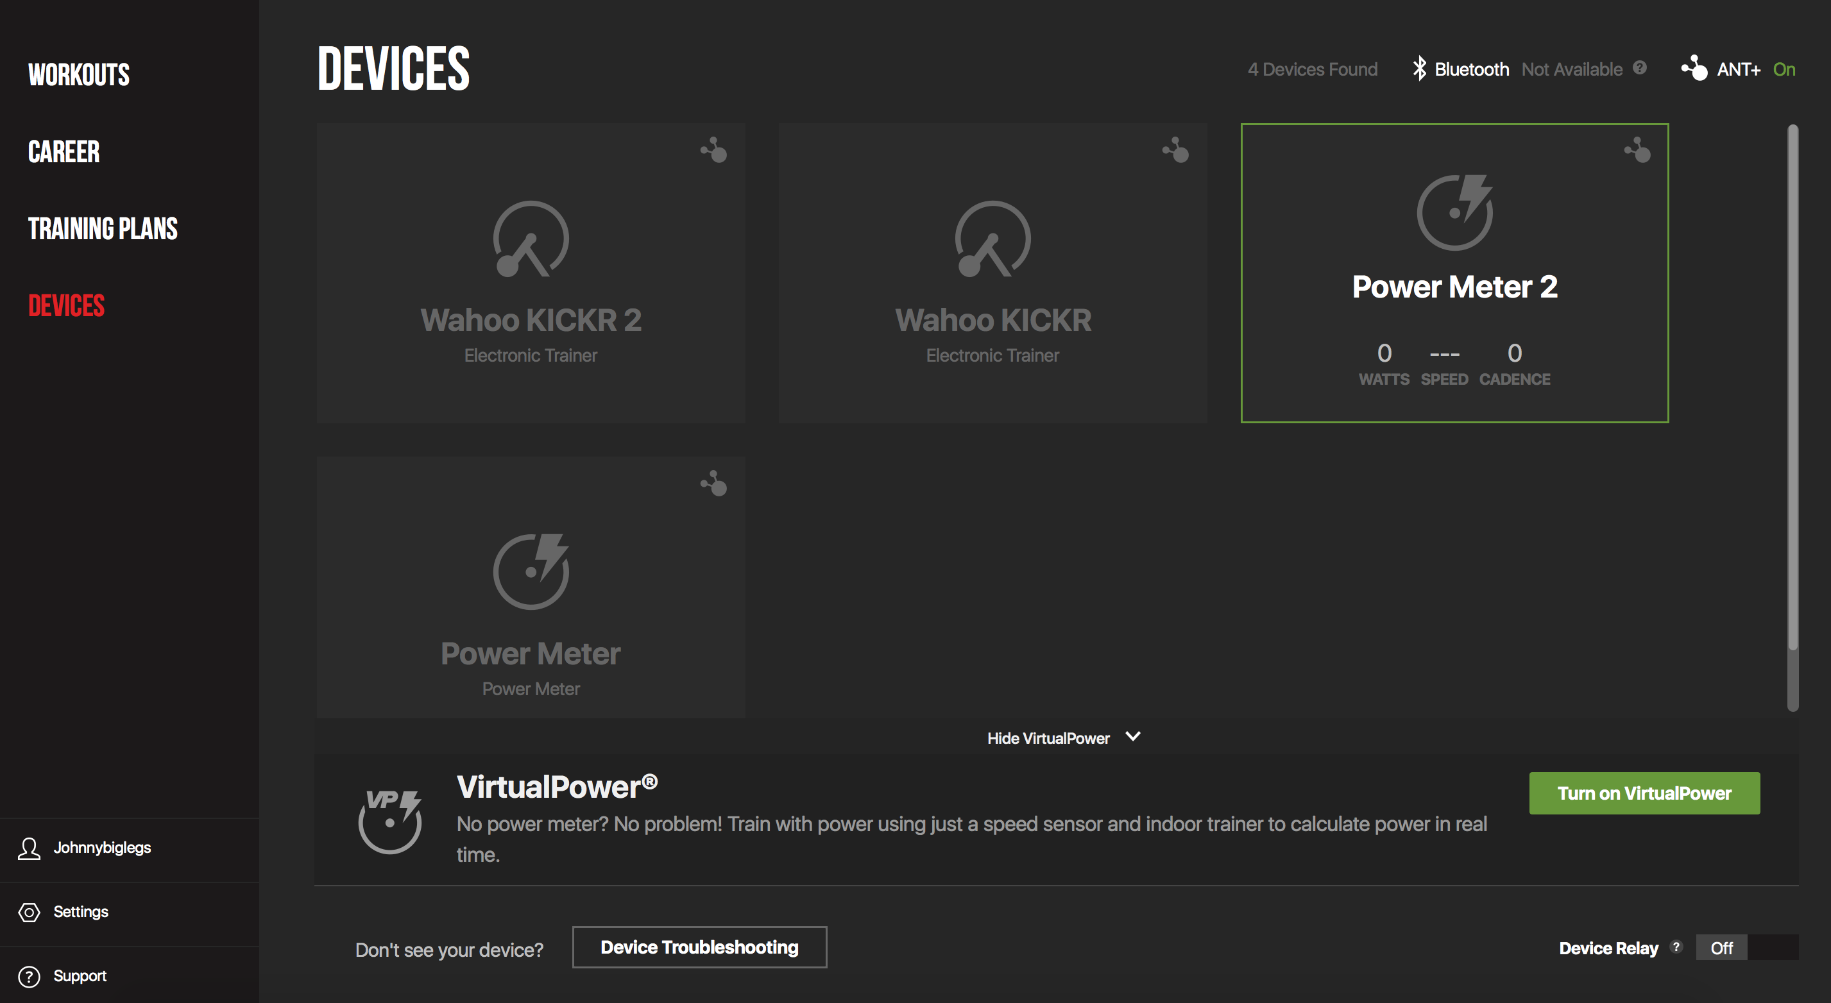The width and height of the screenshot is (1831, 1003).
Task: Click the ANT+ icon in the header
Action: (1694, 68)
